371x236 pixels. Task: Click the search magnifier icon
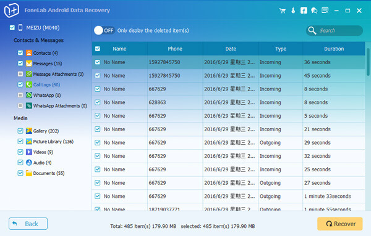[x=312, y=30]
